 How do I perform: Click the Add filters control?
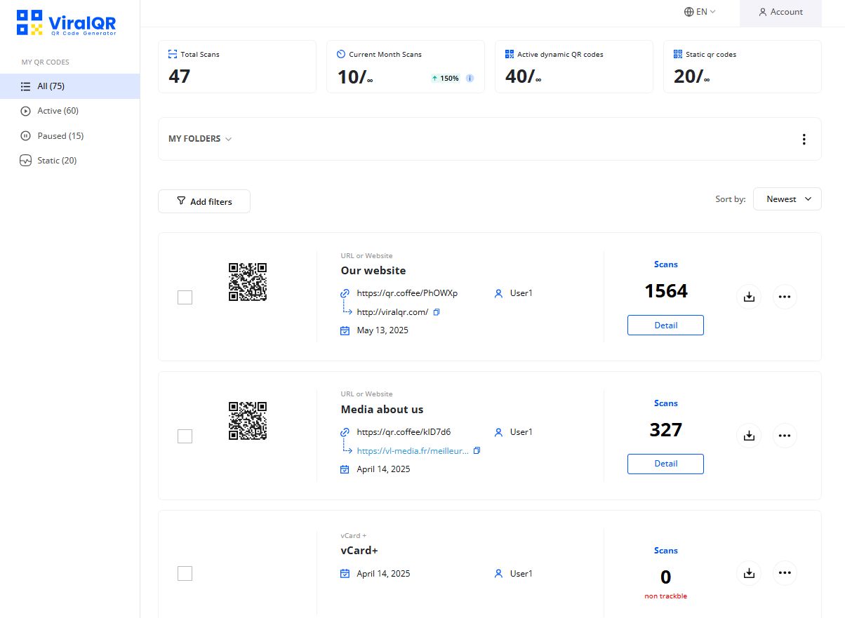(204, 201)
